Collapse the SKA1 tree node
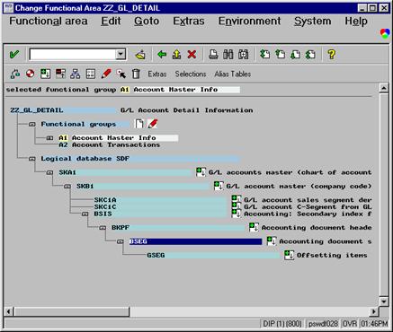The width and height of the screenshot is (393, 332). click(49, 172)
